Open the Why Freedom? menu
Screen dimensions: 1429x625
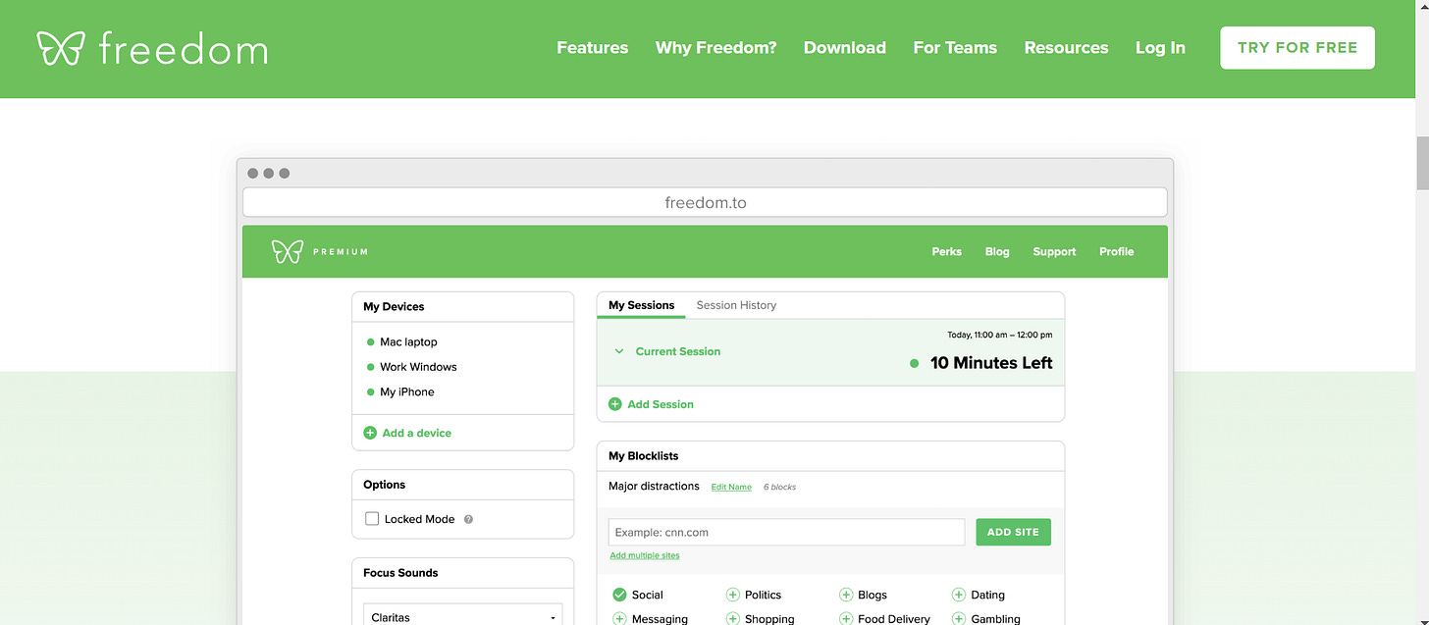(715, 48)
